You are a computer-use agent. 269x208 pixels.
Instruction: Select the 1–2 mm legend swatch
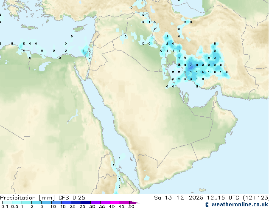(27, 202)
